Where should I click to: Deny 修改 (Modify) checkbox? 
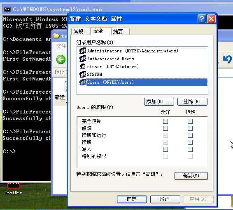(x=190, y=128)
